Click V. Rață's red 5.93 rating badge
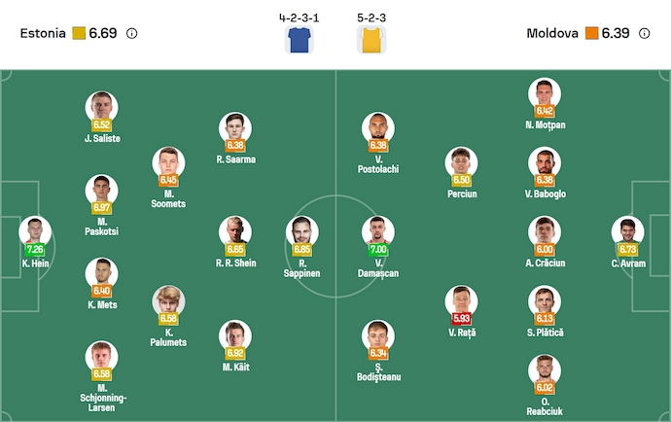This screenshot has width=671, height=422. coord(462,318)
